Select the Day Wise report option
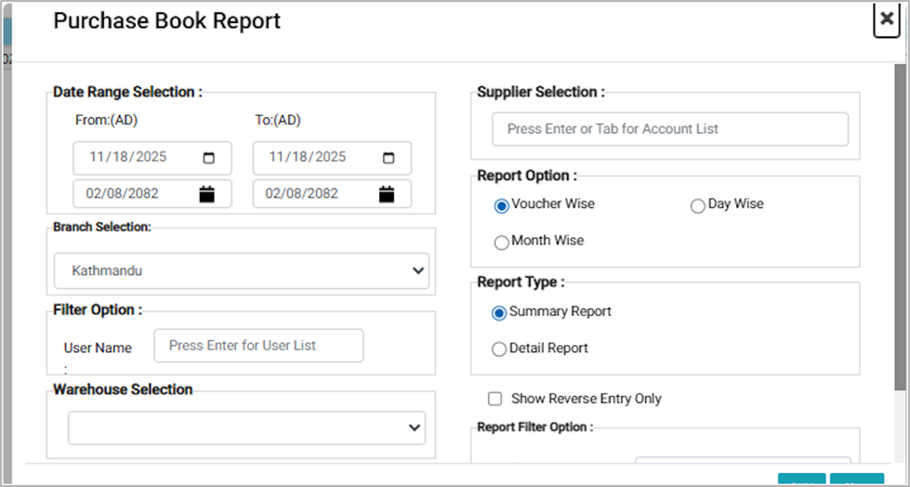Viewport: 910px width, 487px height. (x=698, y=206)
